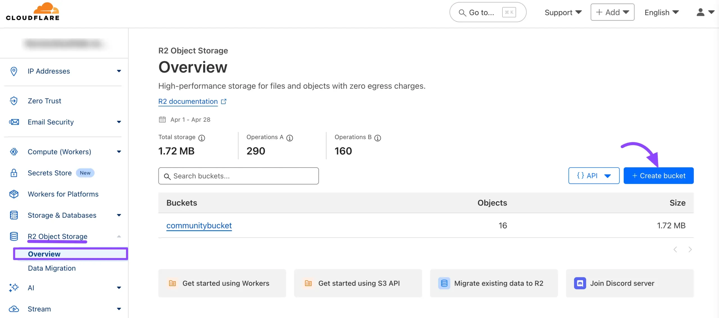The image size is (719, 318).
Task: Click the next page chevron
Action: coord(690,250)
